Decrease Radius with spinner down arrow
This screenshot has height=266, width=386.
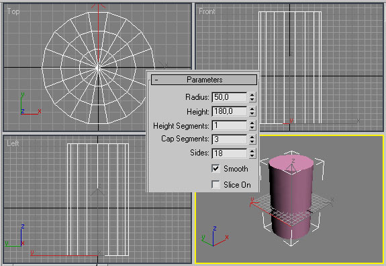252,100
